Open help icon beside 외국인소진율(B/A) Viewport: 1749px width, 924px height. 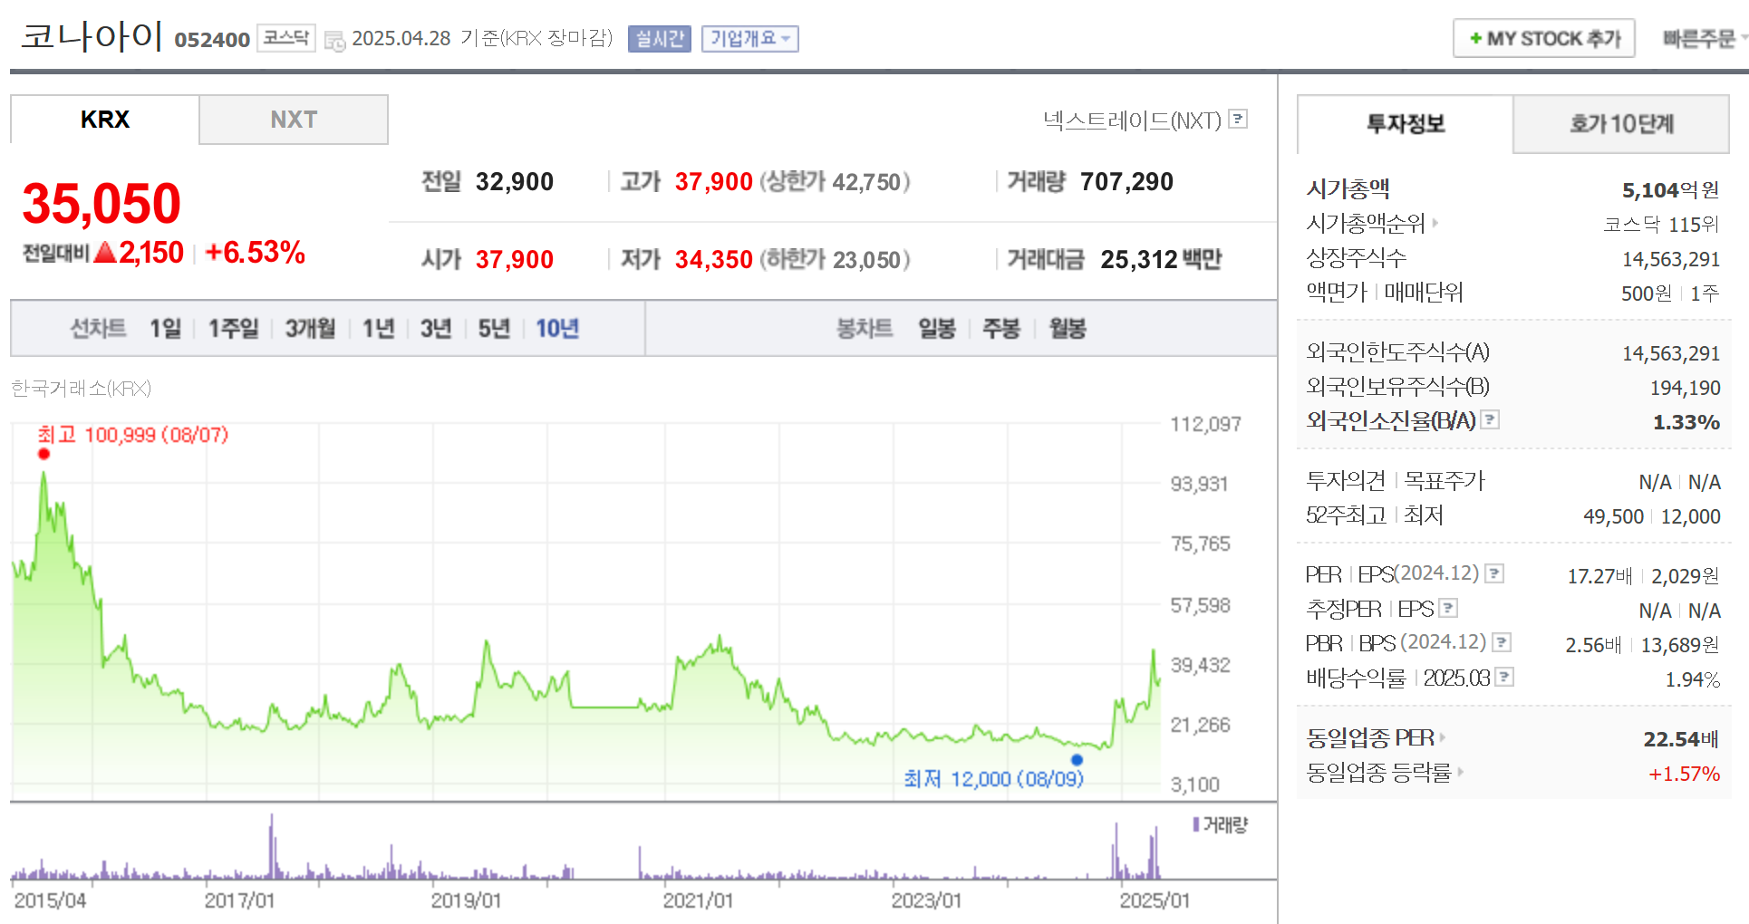coord(1490,419)
